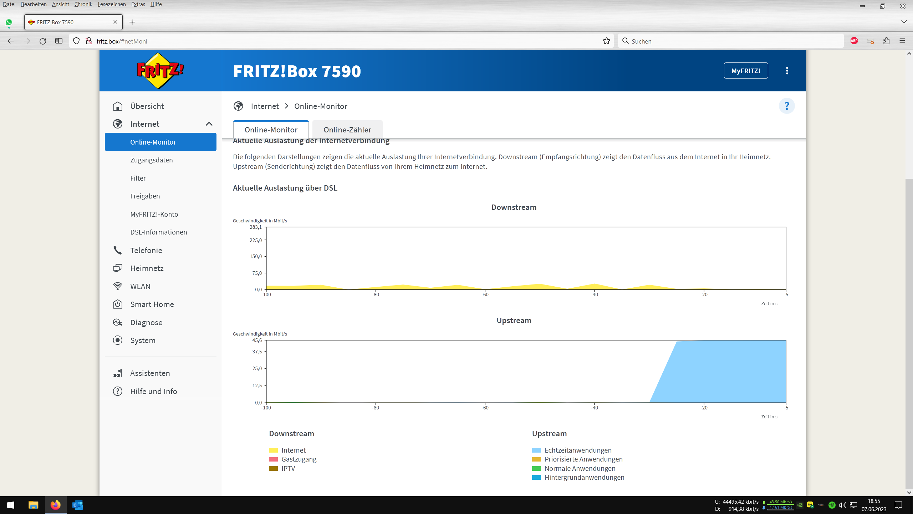Open the Übersicht home icon
913x514 pixels.
click(117, 106)
